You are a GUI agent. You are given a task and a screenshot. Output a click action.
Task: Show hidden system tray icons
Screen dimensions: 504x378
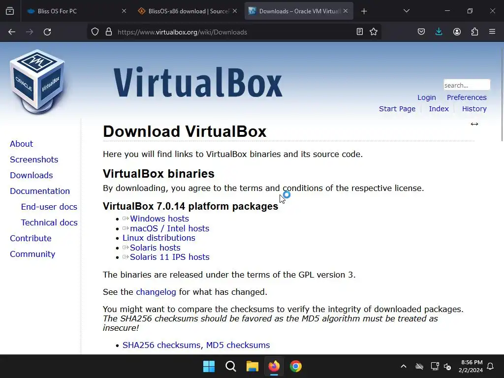pos(404,366)
